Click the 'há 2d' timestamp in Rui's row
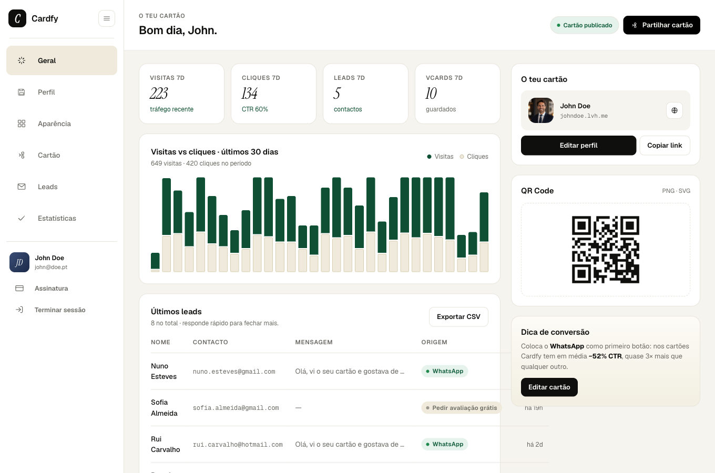Viewport: 715px width, 473px height. 535,445
